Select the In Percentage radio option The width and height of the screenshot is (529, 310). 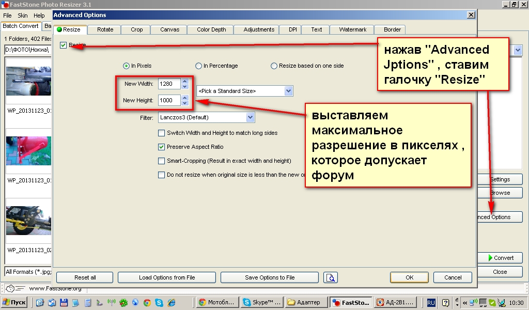point(198,66)
